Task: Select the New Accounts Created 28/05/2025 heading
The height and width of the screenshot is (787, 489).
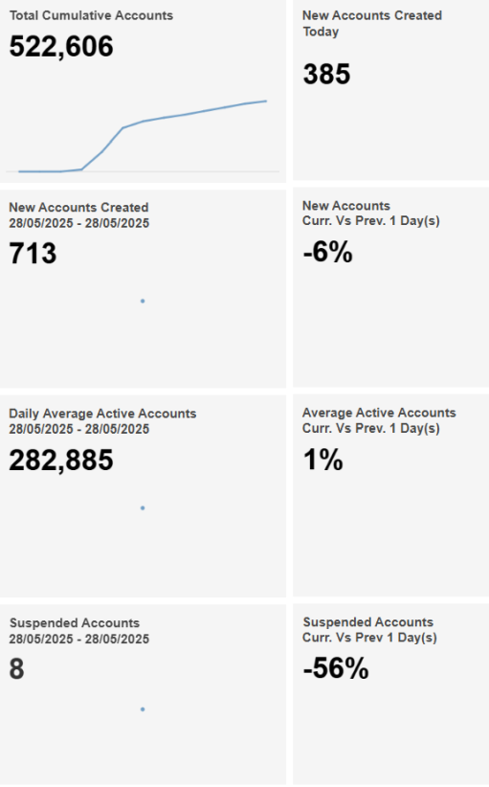Action: tap(79, 214)
